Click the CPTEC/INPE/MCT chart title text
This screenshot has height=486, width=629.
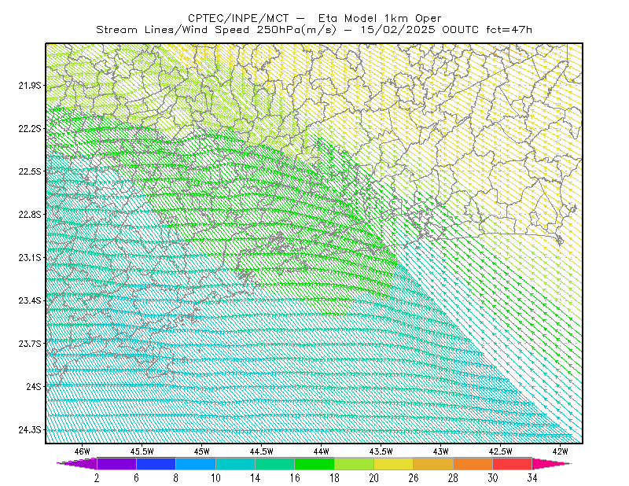238,18
